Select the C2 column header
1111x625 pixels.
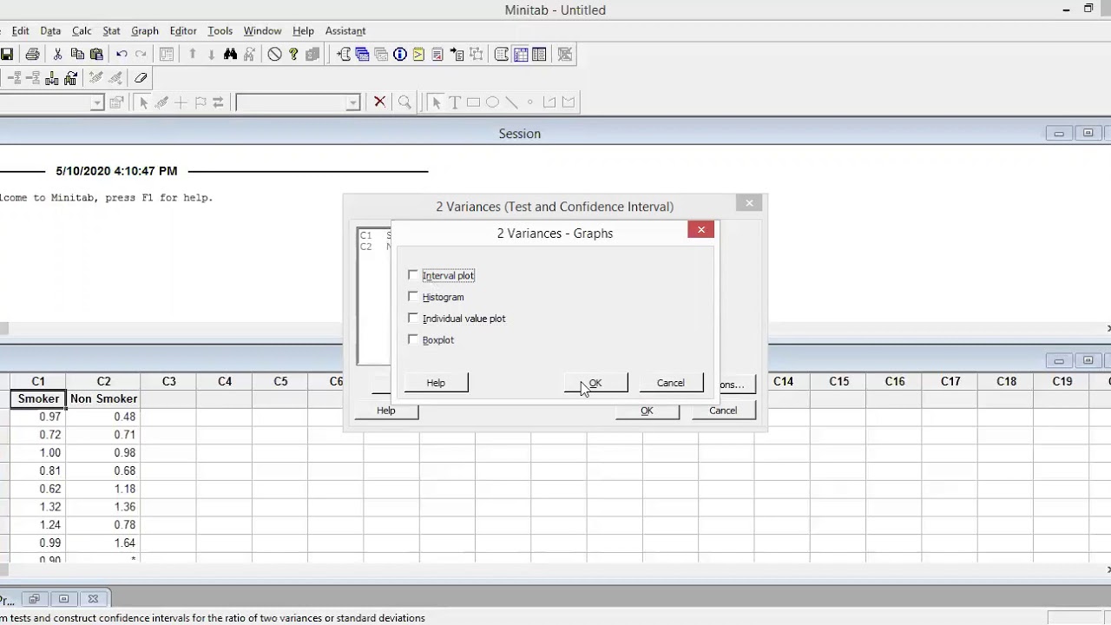pyautogui.click(x=103, y=381)
